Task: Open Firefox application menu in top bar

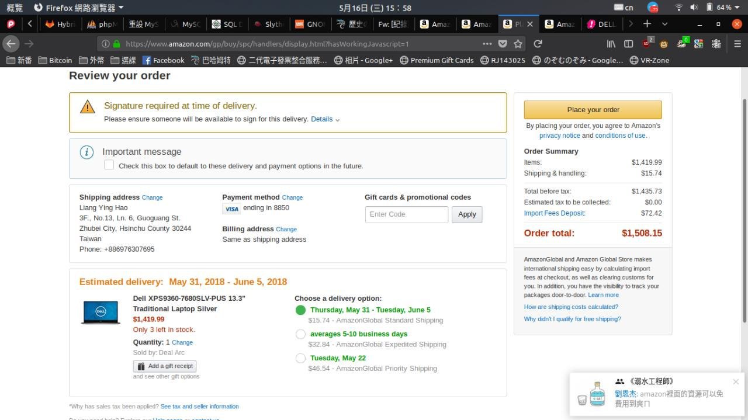Action: click(79, 8)
